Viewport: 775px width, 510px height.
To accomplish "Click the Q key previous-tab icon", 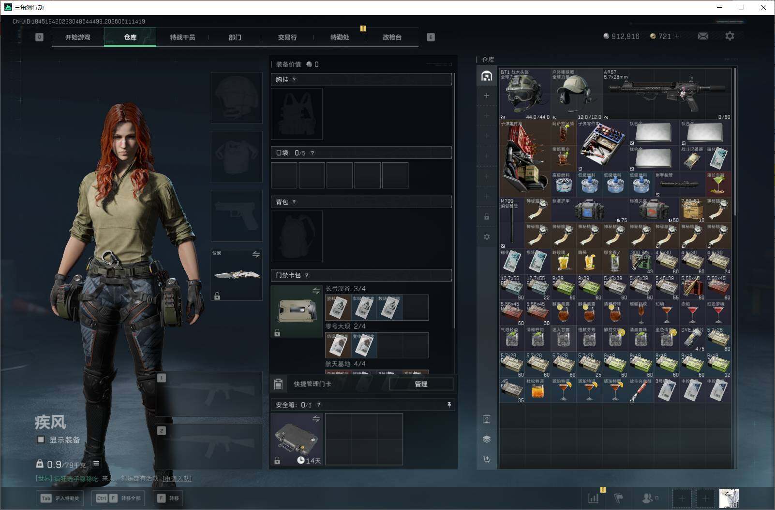I will click(39, 37).
